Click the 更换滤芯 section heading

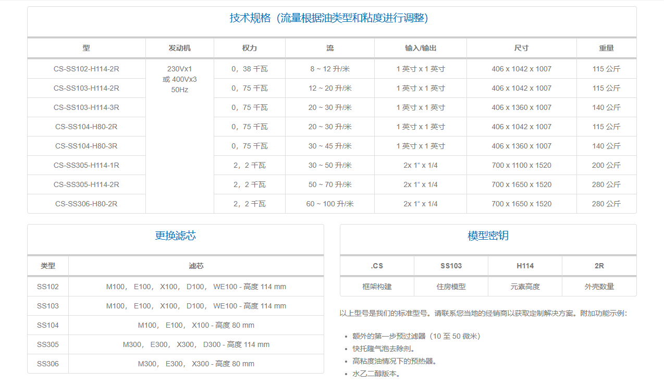[176, 236]
